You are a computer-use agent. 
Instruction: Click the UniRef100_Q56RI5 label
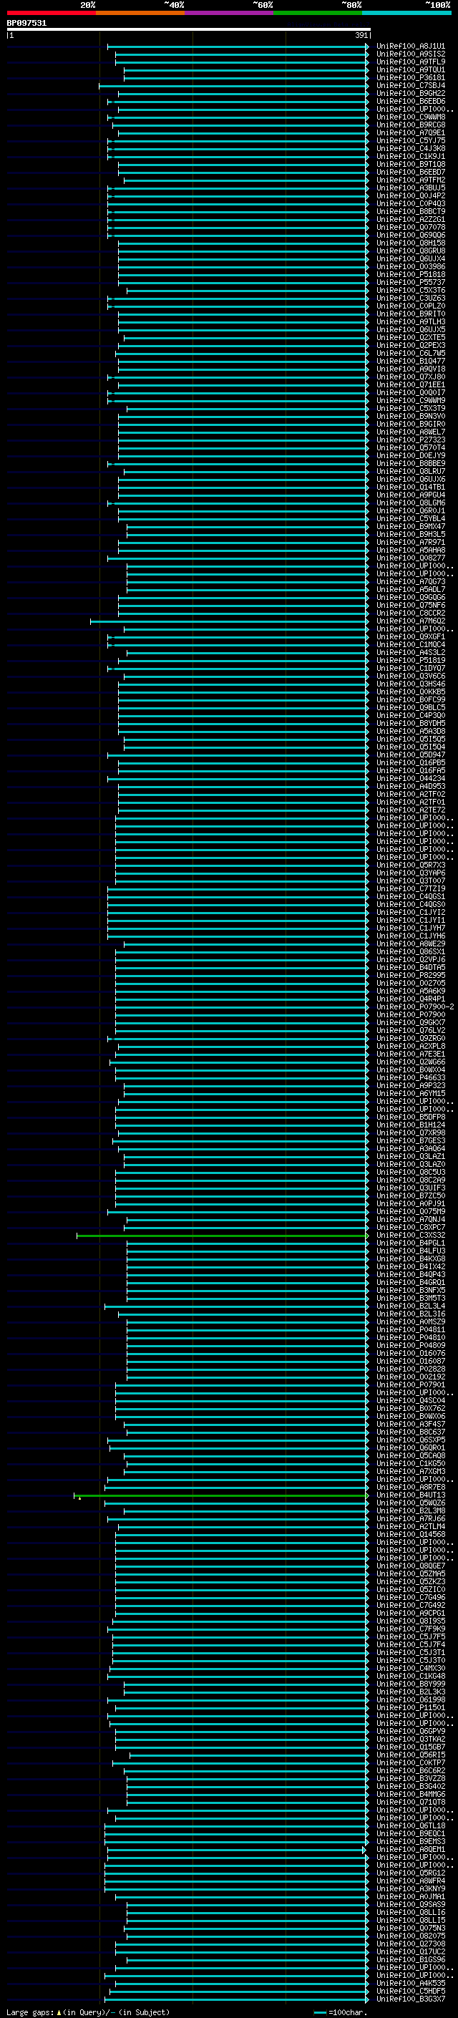410,1755
